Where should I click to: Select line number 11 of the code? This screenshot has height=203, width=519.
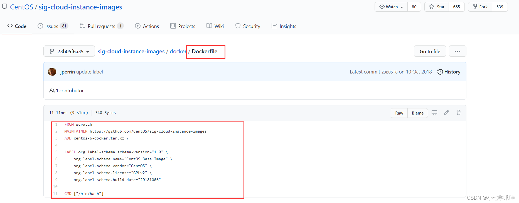[55, 194]
